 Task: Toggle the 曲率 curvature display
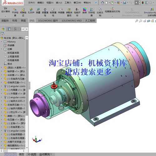point(85,11)
